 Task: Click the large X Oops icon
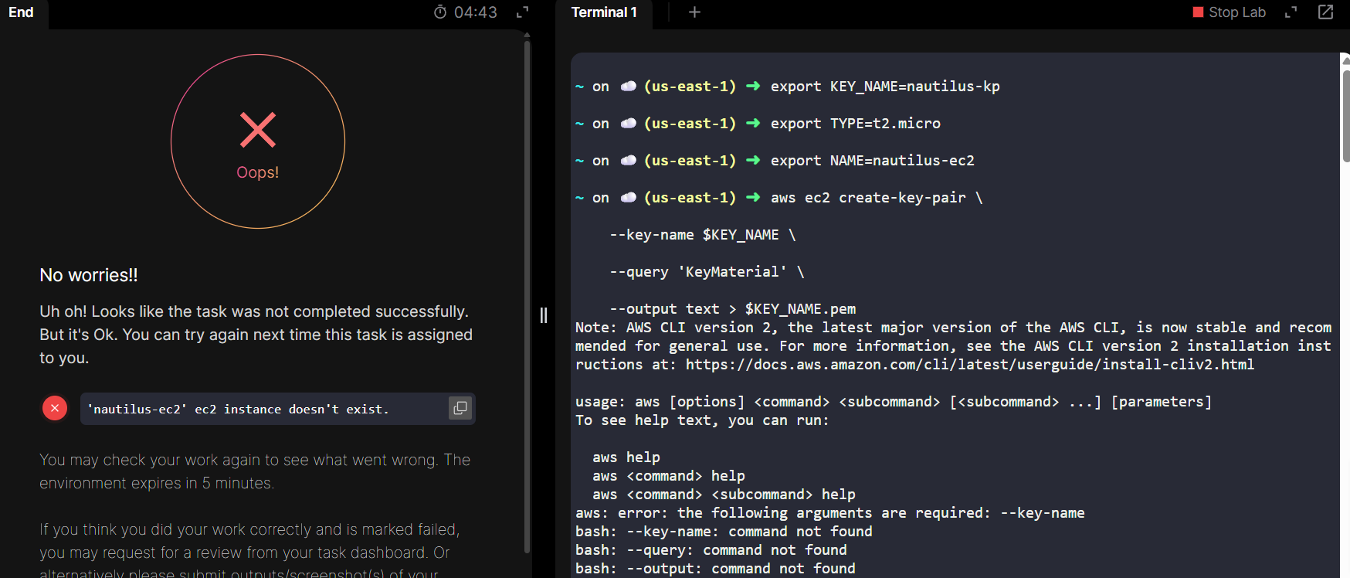coord(258,130)
